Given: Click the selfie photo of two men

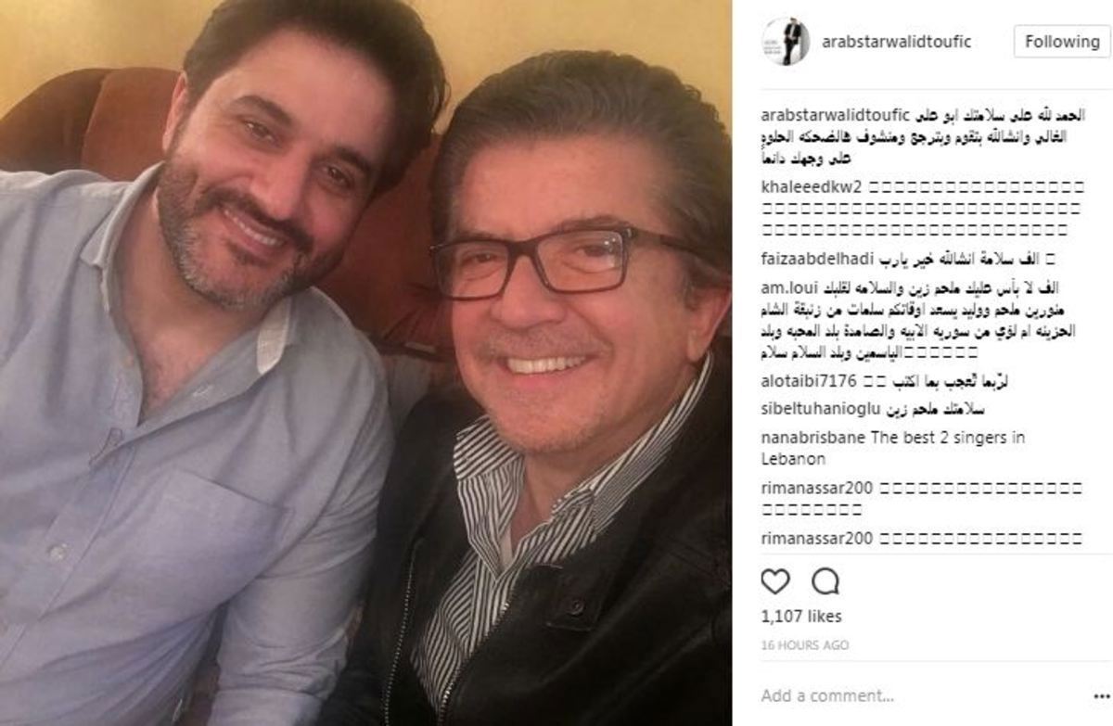Looking at the screenshot, I should (365, 363).
